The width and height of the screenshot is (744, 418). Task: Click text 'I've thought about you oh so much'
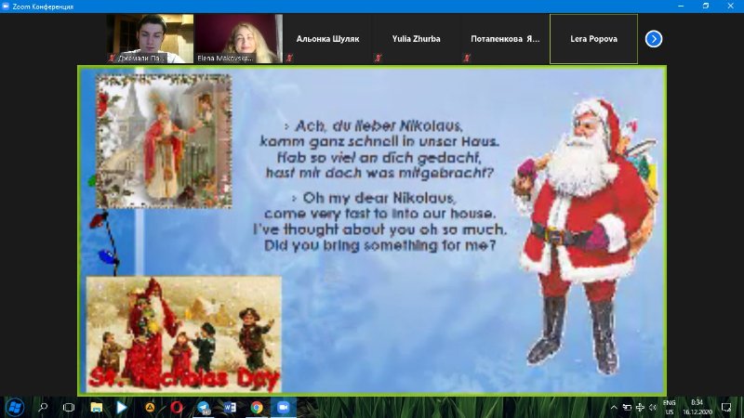(379, 229)
